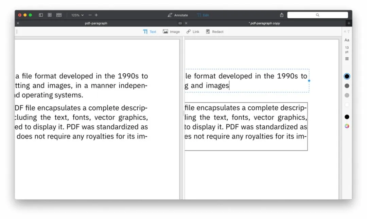The height and width of the screenshot is (219, 367).
Task: Select the selected black color swatch
Action: (x=347, y=76)
